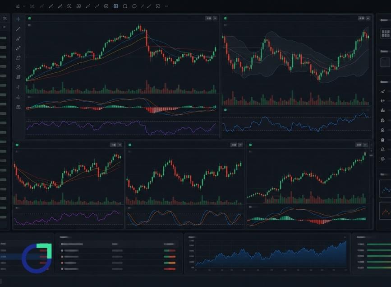Open dropdown arrow on uptrend MACD chart header
This screenshot has height=287, width=391.
click(x=365, y=145)
